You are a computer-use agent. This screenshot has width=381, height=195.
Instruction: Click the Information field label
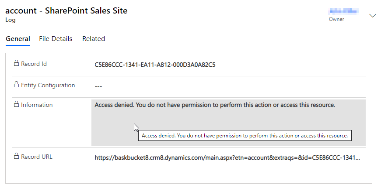37,105
